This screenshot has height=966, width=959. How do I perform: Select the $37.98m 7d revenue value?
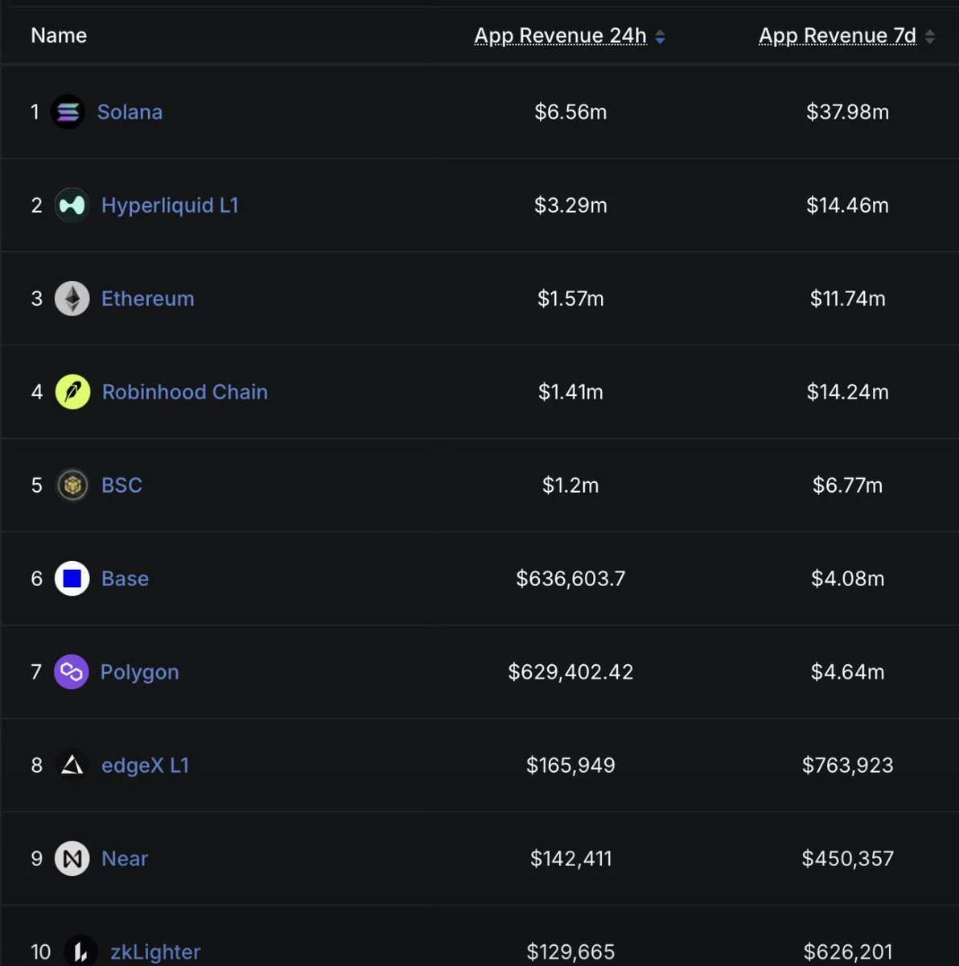(847, 112)
